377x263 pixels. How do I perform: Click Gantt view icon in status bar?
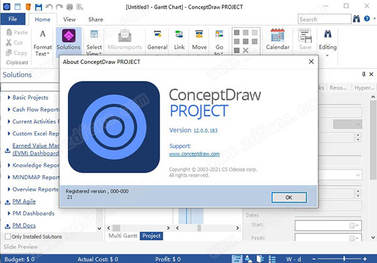tap(237, 259)
